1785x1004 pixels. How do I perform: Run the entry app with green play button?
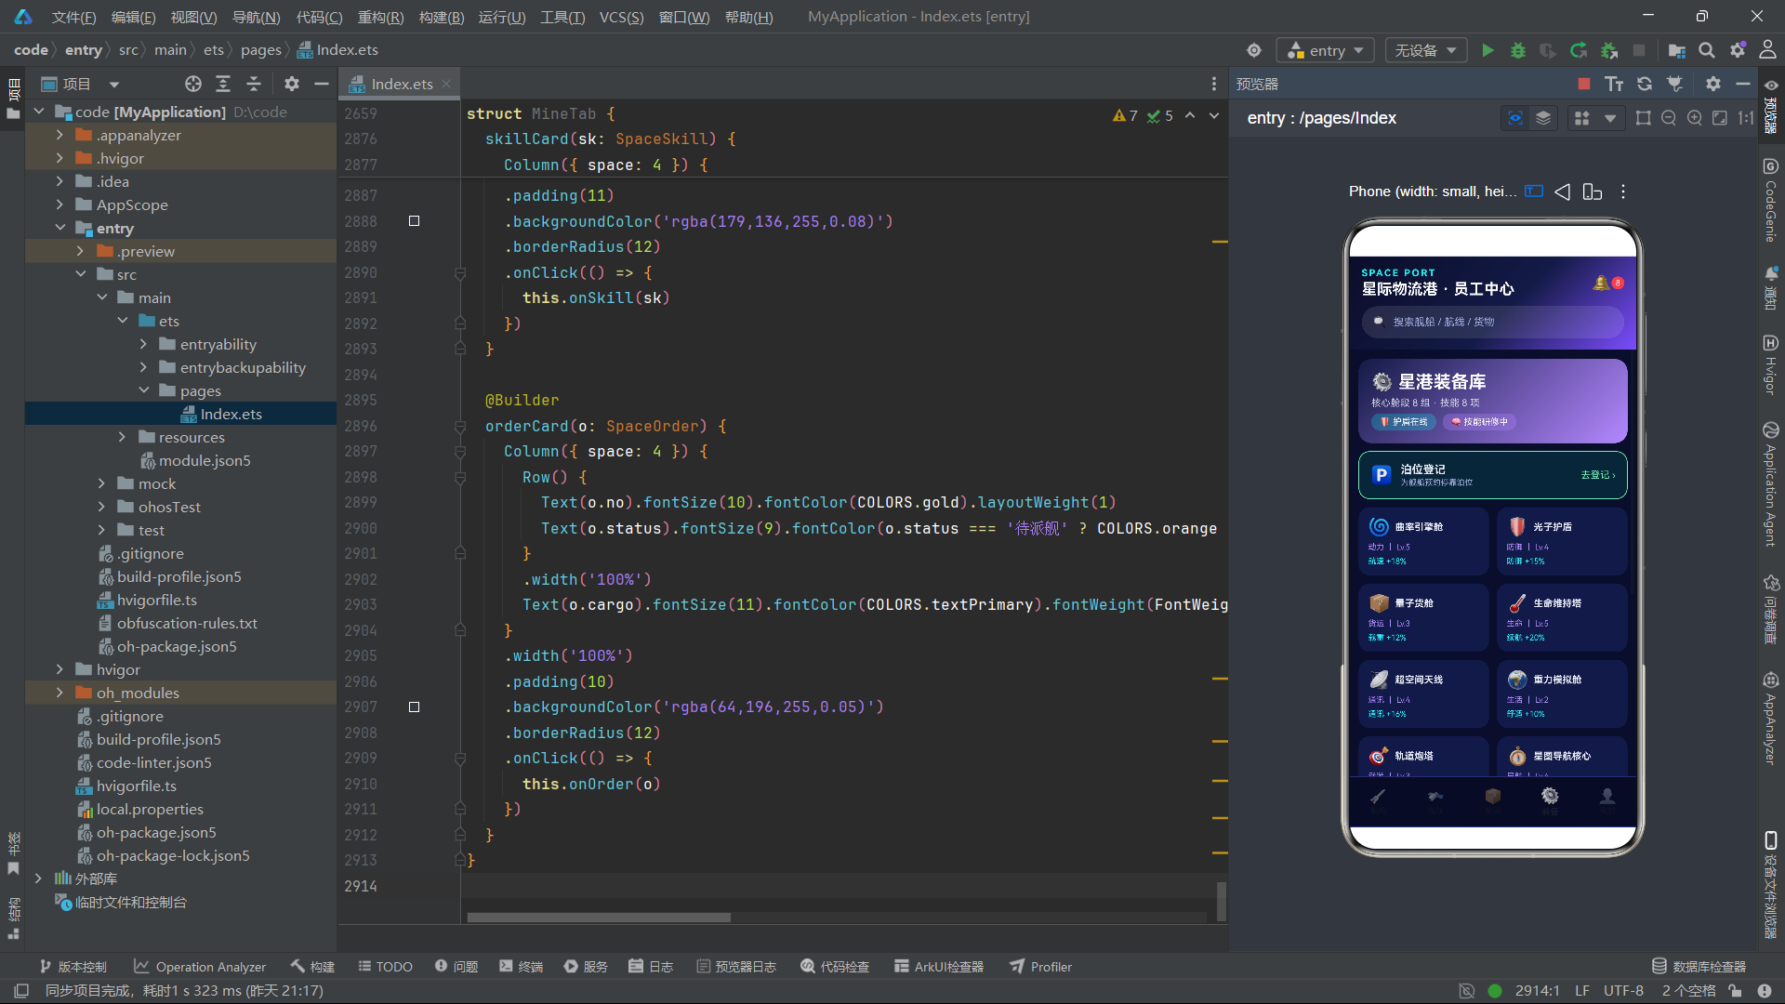(x=1487, y=50)
